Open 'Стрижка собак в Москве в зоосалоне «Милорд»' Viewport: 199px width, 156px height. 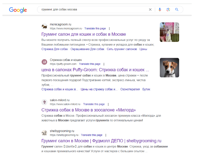(89, 110)
